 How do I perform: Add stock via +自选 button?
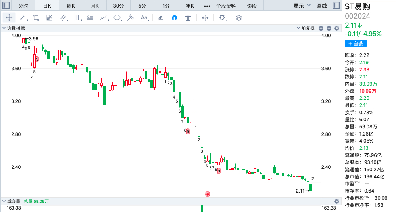[x=356, y=44]
